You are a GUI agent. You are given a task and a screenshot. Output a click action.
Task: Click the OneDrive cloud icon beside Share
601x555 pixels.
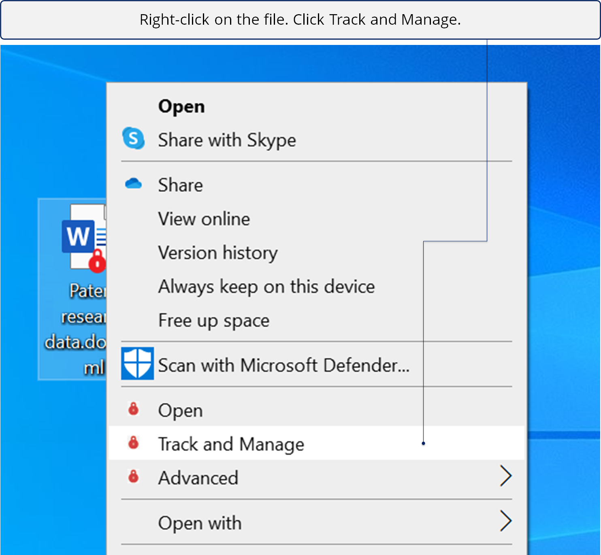[133, 184]
